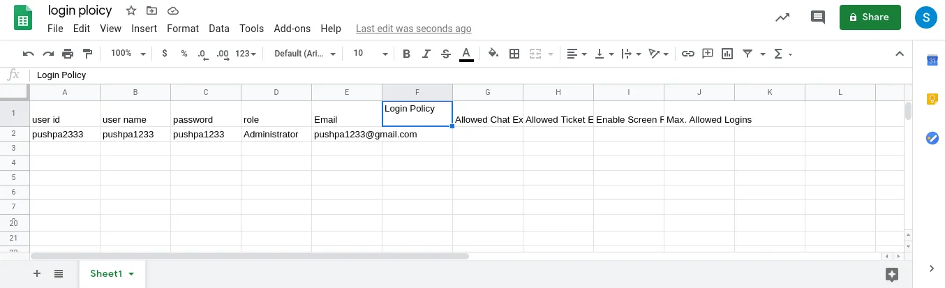Open the borders tool
Image resolution: width=945 pixels, height=288 pixels.
pyautogui.click(x=514, y=54)
